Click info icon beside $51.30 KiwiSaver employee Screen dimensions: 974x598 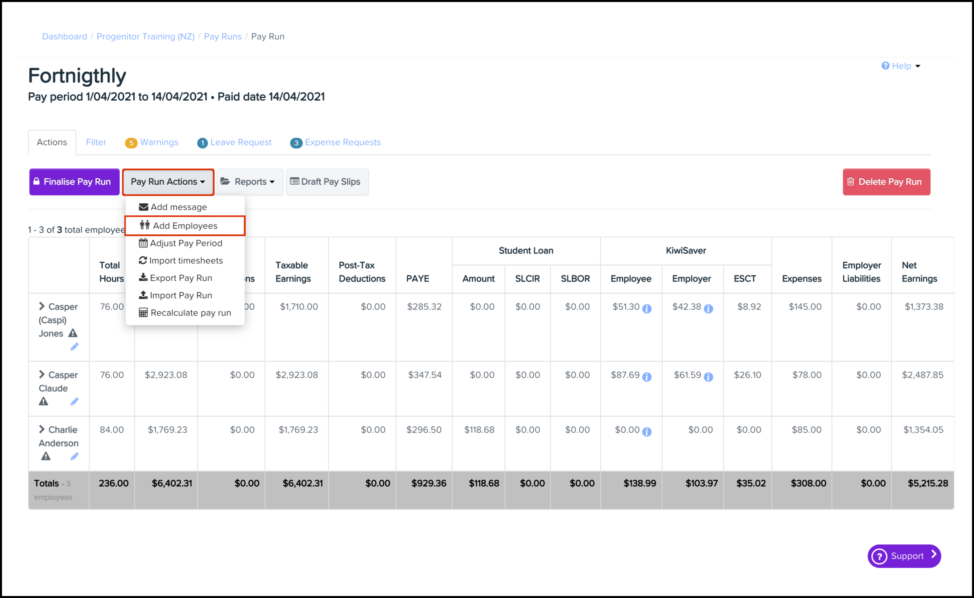647,308
